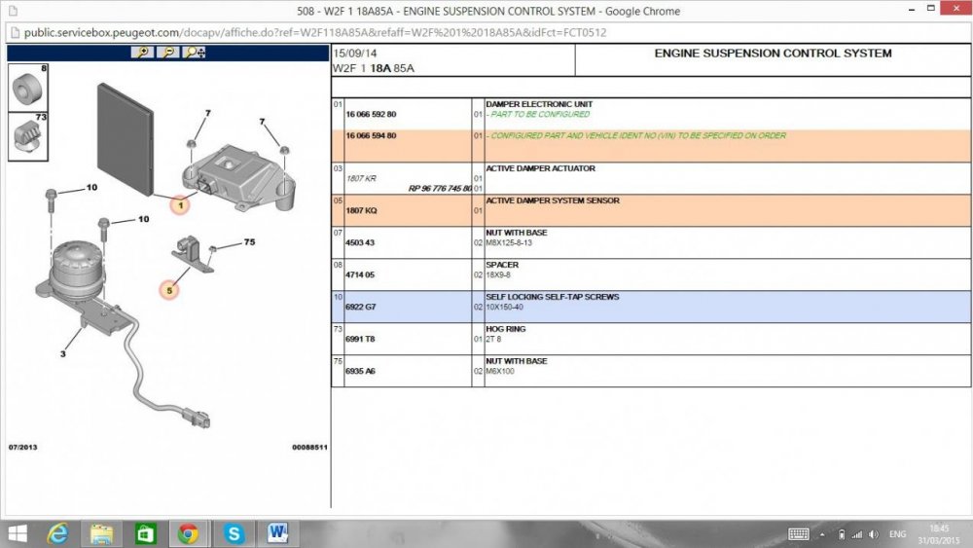This screenshot has width=973, height=548.
Task: Select part number 1807 KQ
Action: 361,210
